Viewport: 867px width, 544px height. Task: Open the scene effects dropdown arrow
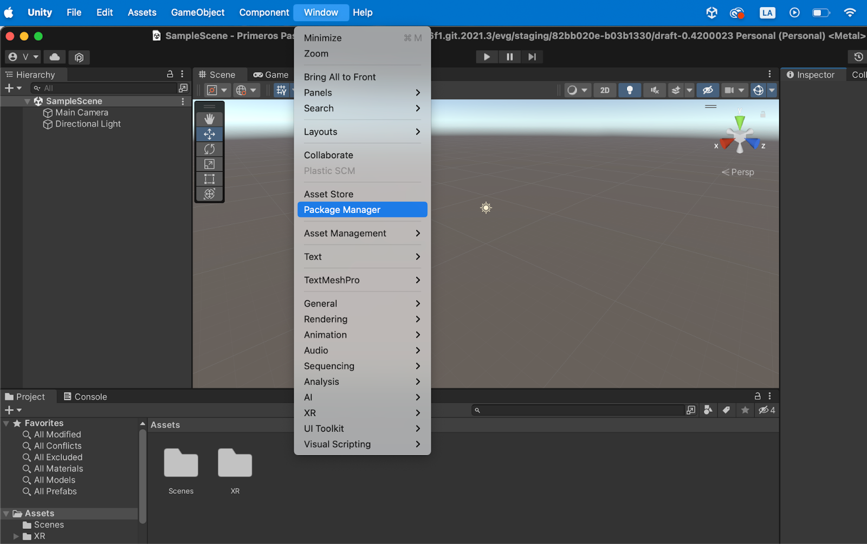(x=689, y=90)
